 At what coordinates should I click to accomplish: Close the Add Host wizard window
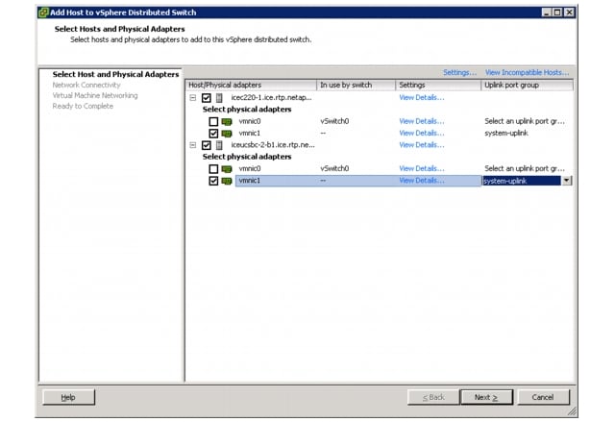coord(569,12)
